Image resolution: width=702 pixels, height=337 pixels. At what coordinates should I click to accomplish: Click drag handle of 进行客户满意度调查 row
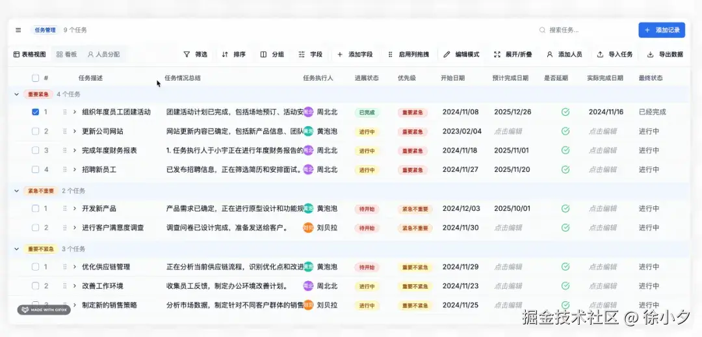(65, 228)
